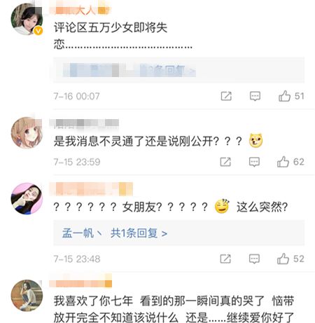Tap the blurred username above 女朋友 comment
Screen dimensions: 315x323
click(x=91, y=189)
